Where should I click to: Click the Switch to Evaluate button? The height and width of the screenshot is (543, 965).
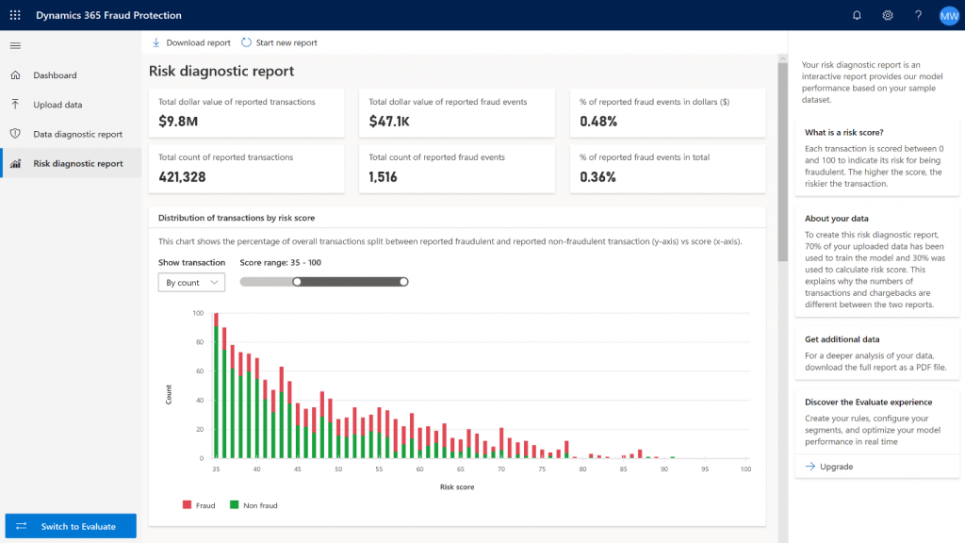(71, 526)
